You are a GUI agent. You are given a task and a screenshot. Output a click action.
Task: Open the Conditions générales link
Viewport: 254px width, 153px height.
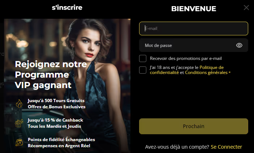(x=206, y=73)
